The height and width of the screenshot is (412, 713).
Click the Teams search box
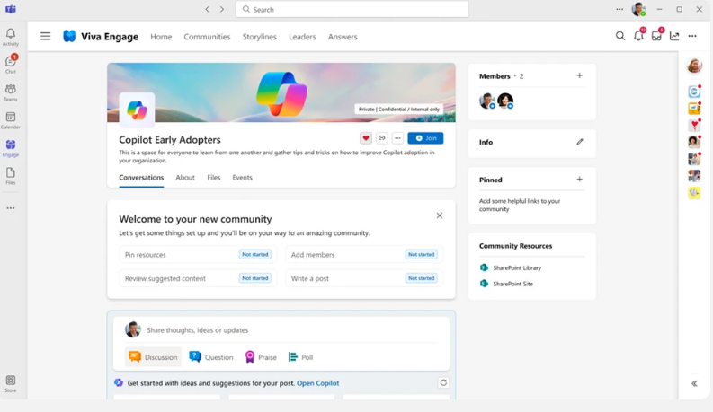352,9
